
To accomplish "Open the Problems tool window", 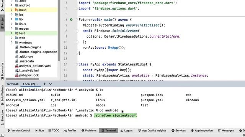I will 89,131.
